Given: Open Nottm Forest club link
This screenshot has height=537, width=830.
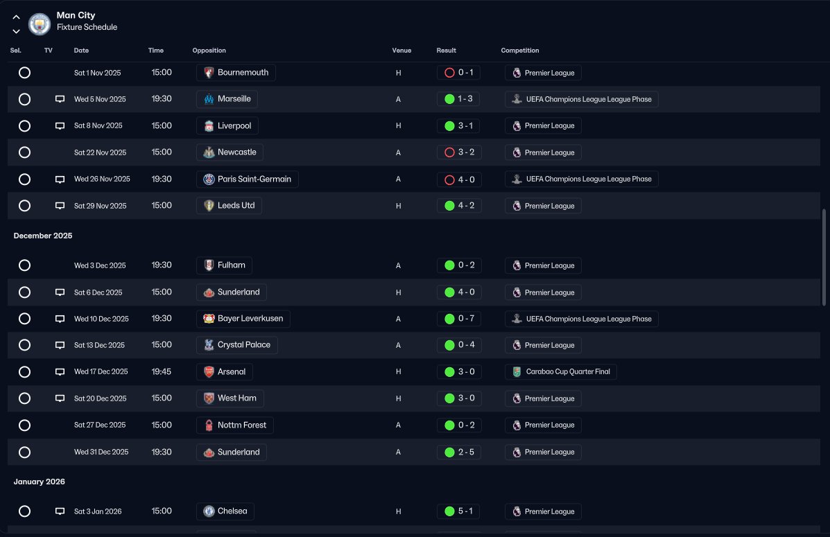Looking at the screenshot, I should (x=235, y=425).
